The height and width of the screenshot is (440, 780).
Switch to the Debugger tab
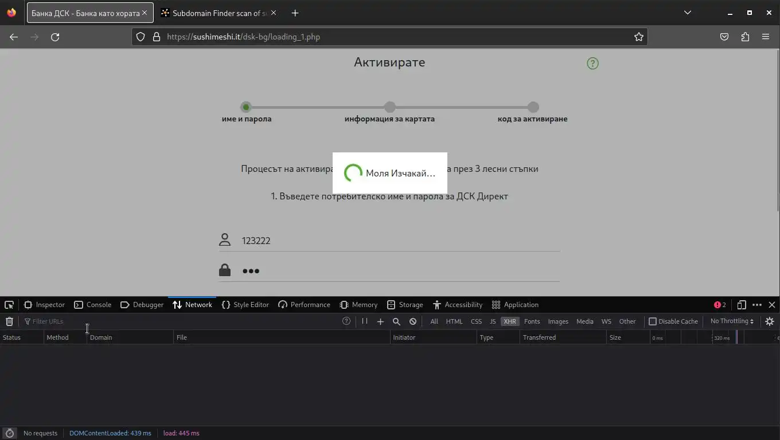point(142,305)
